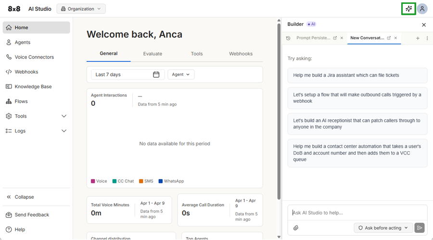This screenshot has height=240, width=433.
Task: Pick the AI receptionist suggestion
Action: coord(357,124)
